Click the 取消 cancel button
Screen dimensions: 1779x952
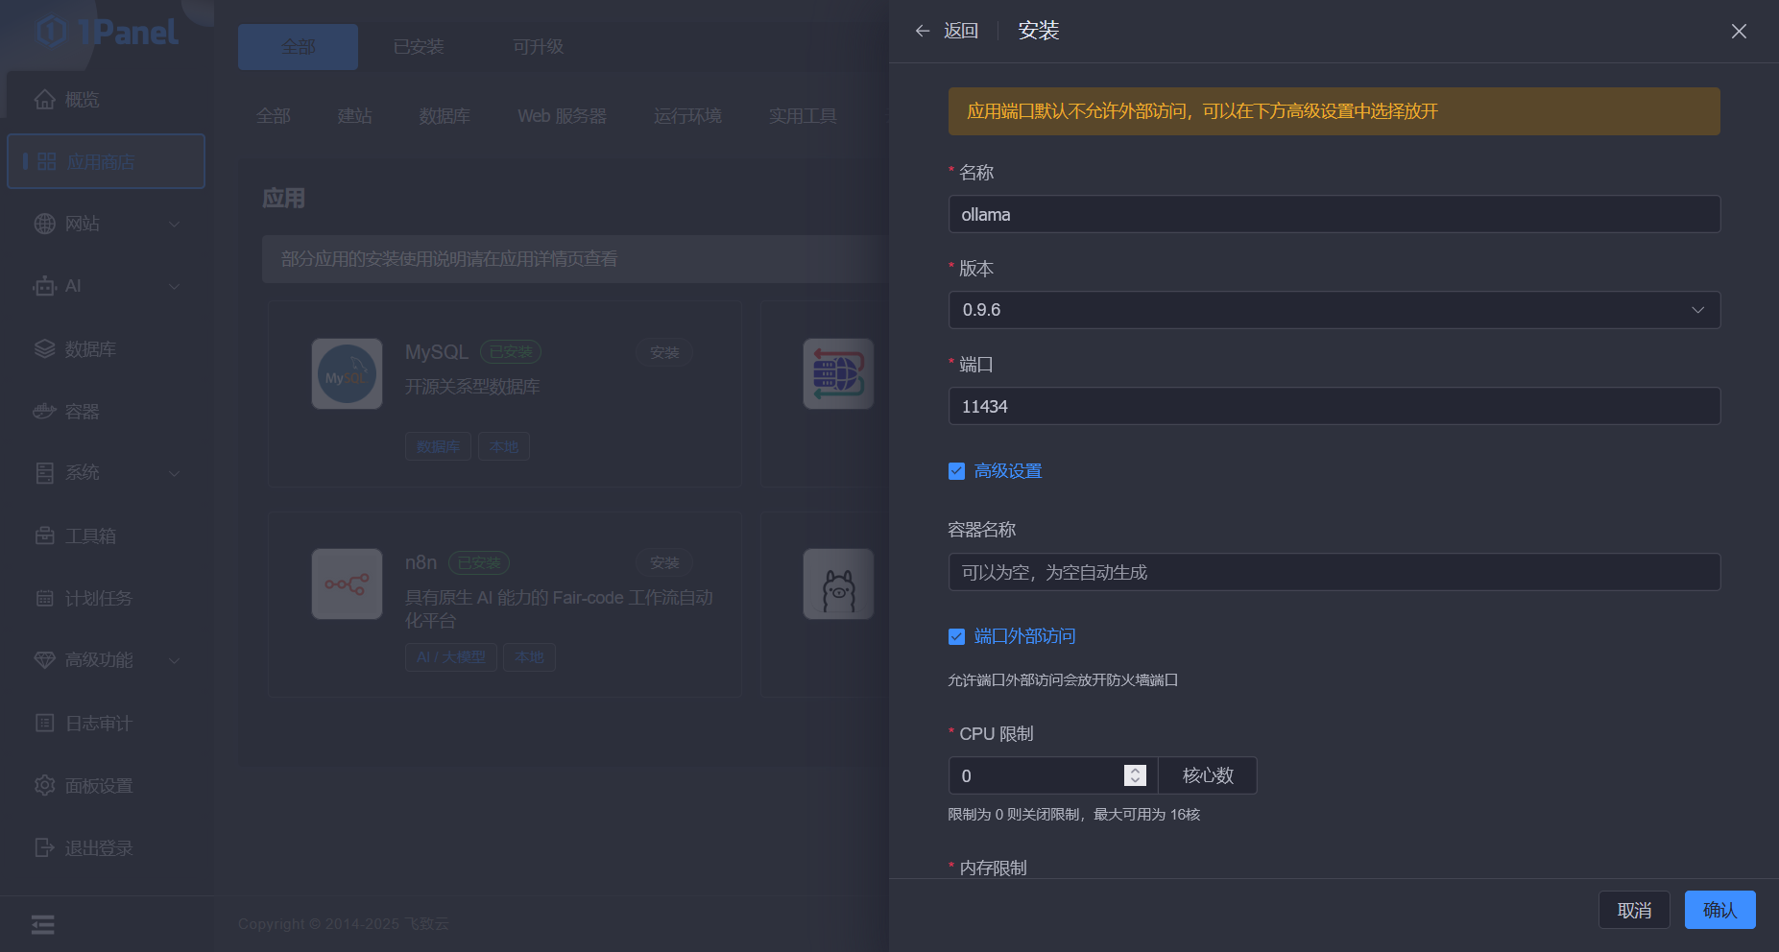pyautogui.click(x=1634, y=910)
